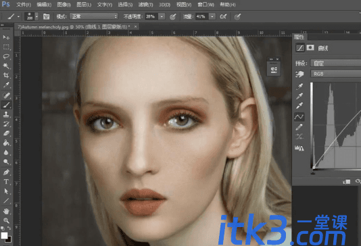This screenshot has width=361, height=246.
Task: Enable edit points curve mode
Action: [x=299, y=117]
